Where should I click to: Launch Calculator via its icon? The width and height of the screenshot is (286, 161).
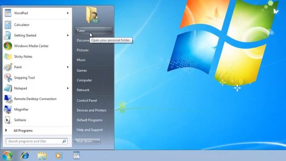click(x=8, y=25)
